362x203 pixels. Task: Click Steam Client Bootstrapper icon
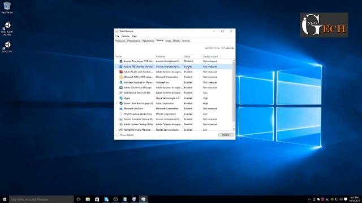point(120,103)
